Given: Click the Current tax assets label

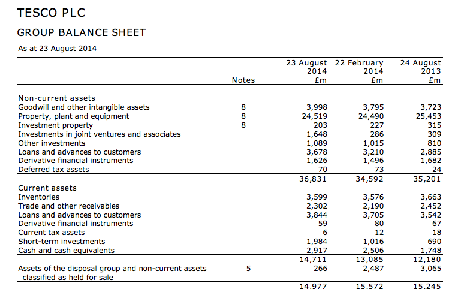Looking at the screenshot, I should (x=52, y=233).
